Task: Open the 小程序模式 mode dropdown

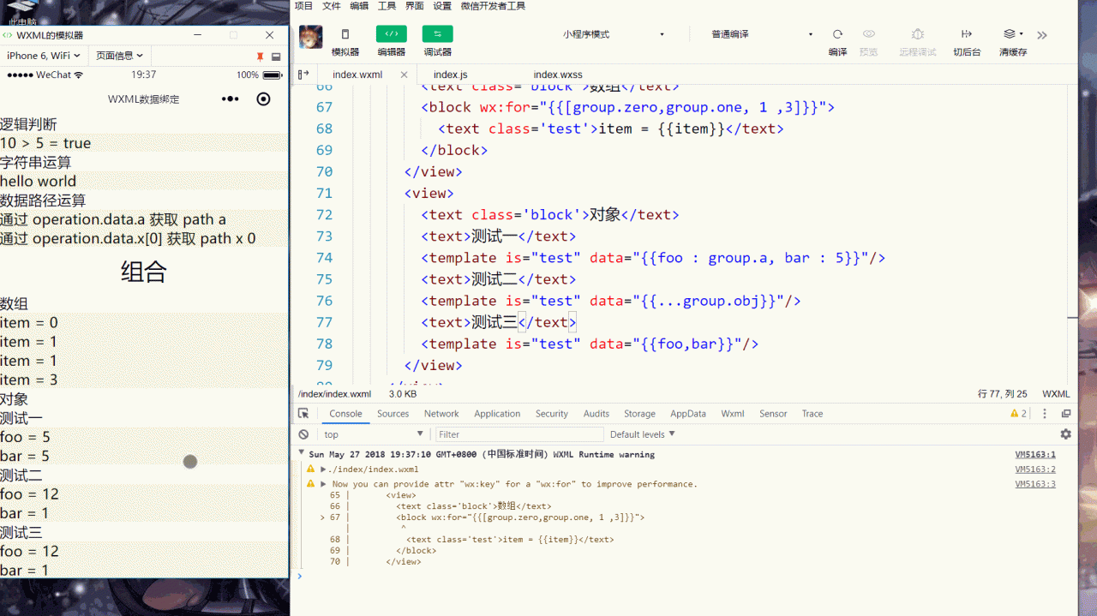Action: [x=614, y=34]
